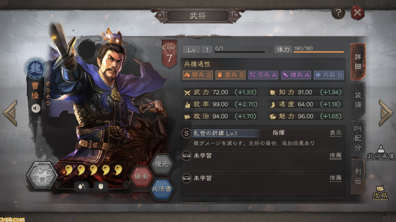Click the 魏 faction emblem
Screen dimensions: 396x222
pos(35,68)
